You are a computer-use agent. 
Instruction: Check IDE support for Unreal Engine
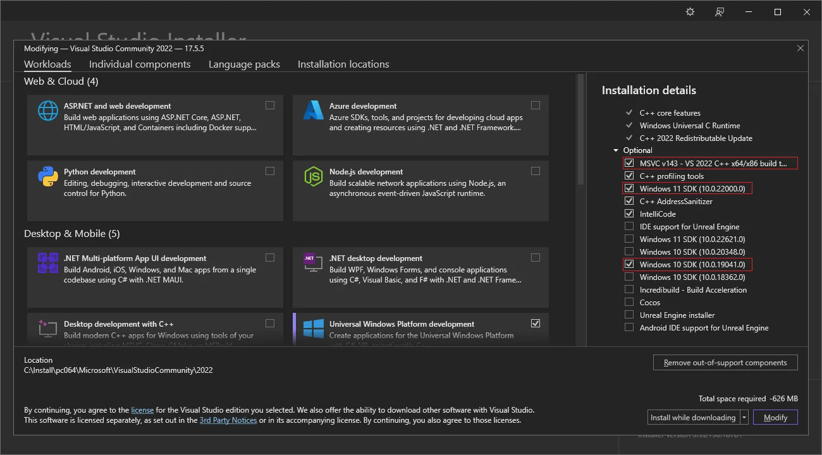(629, 226)
